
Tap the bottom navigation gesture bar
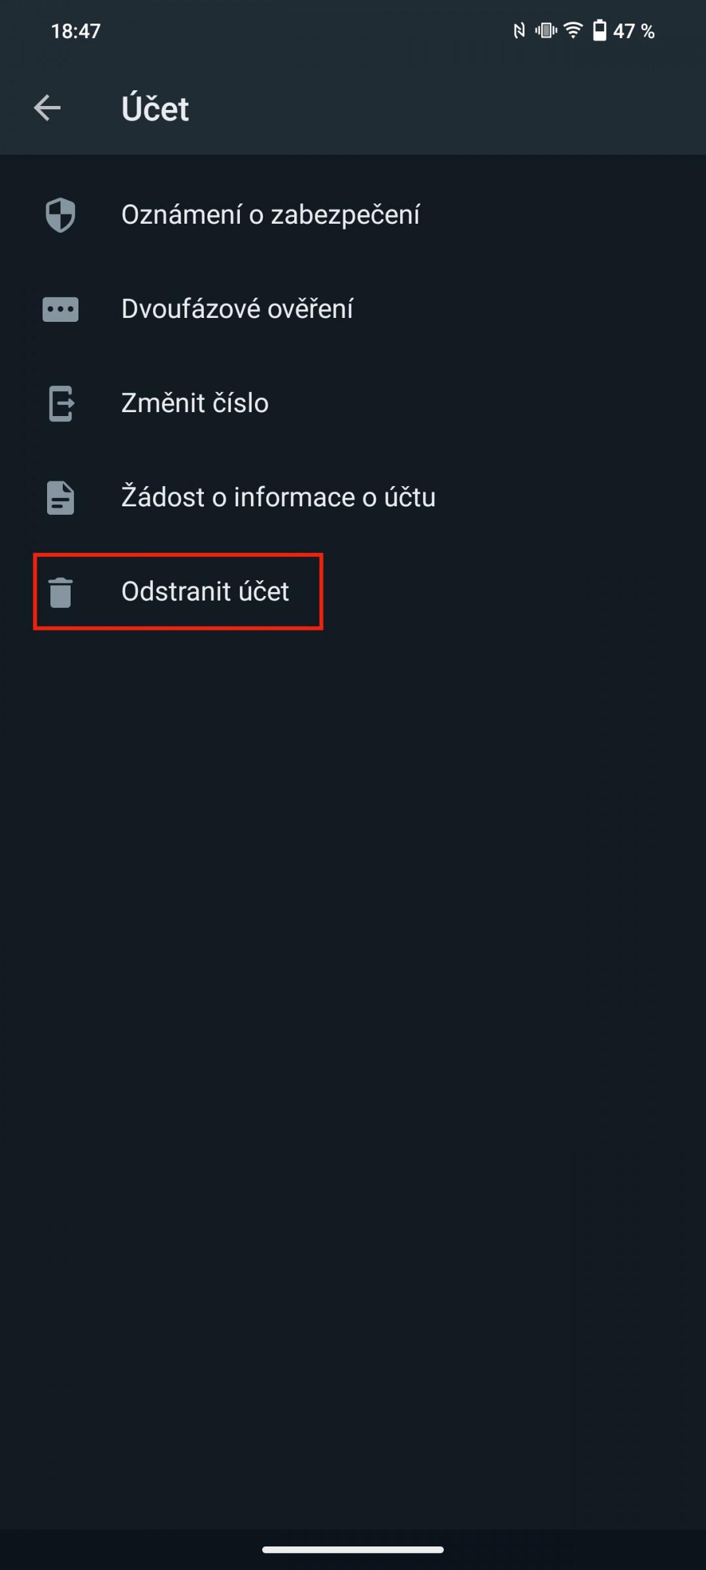pos(353,1550)
